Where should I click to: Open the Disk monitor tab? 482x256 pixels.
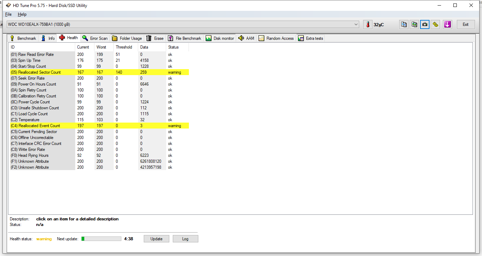220,38
